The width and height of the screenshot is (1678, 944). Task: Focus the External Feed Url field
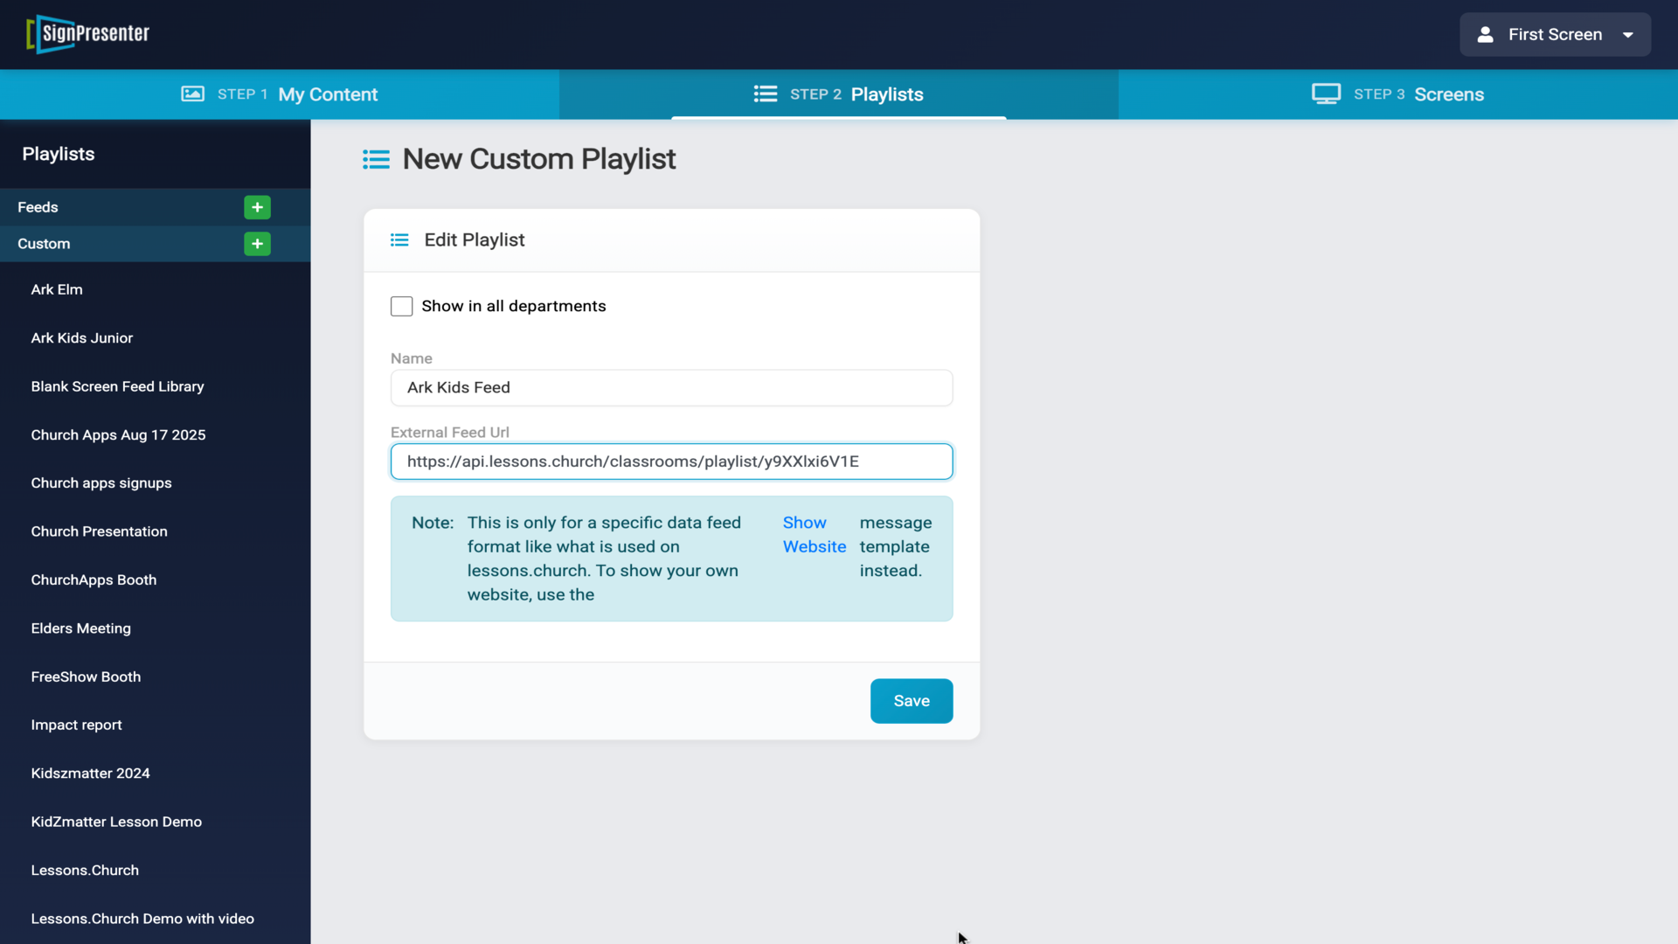pyautogui.click(x=671, y=462)
